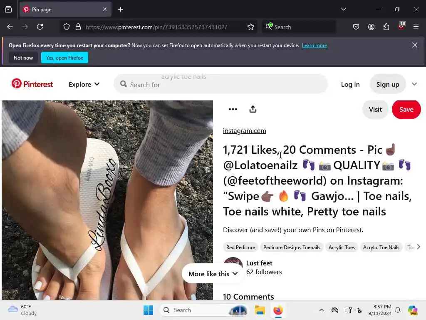Launch Copilot preview from taskbar

(413, 310)
